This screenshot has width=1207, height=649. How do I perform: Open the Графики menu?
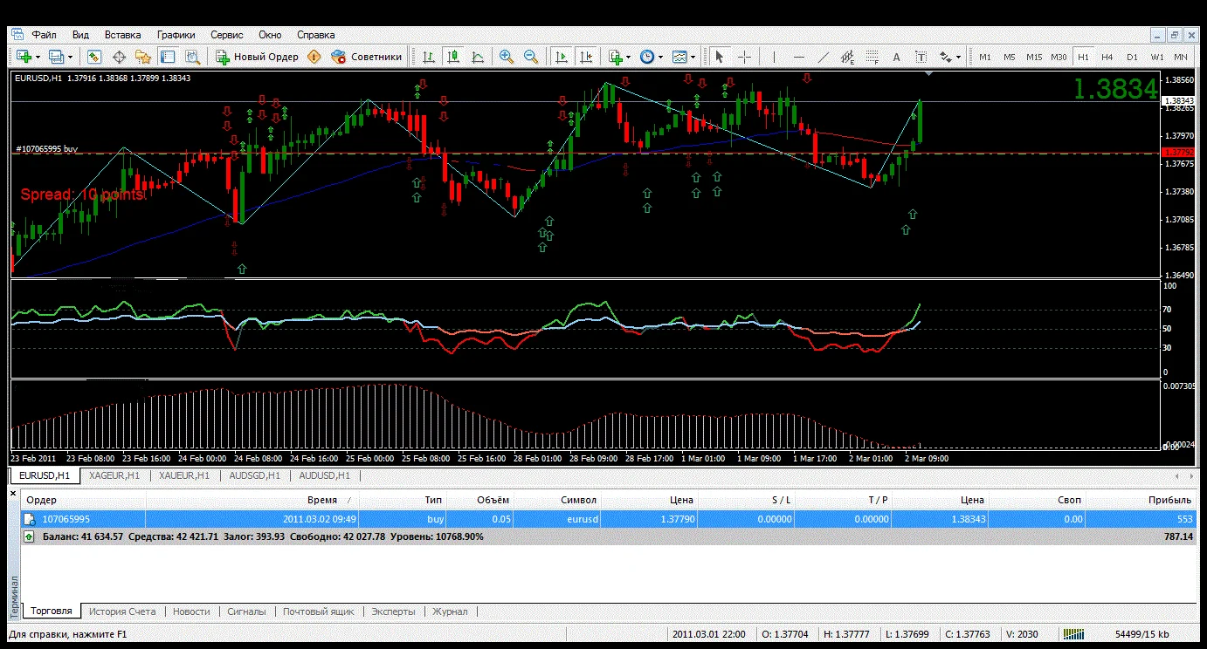coord(176,35)
